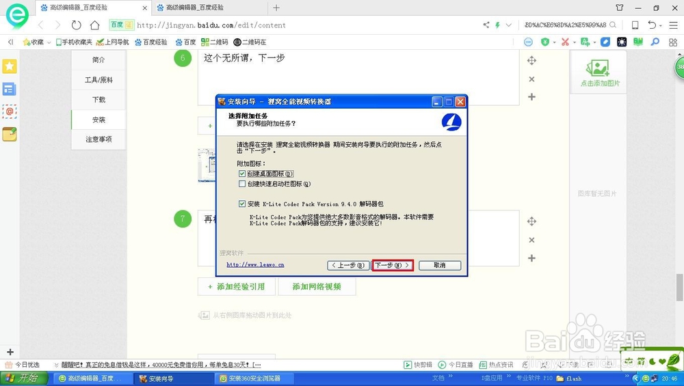Select 注意事项 in the section list
Viewport: 684px width, 386px height.
(98, 139)
